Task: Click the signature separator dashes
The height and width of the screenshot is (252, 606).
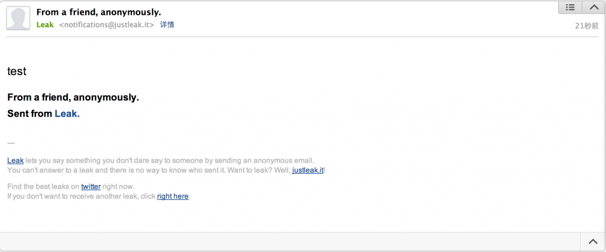Action: tap(11, 144)
